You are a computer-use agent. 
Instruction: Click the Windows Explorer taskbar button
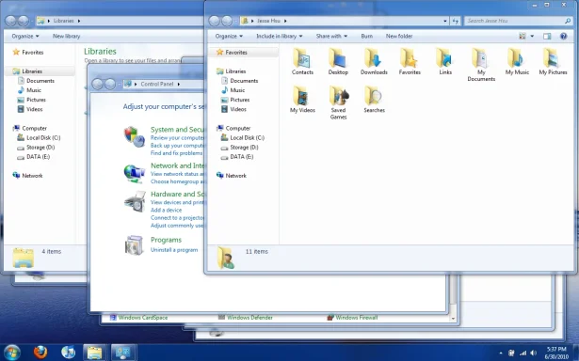pos(94,353)
